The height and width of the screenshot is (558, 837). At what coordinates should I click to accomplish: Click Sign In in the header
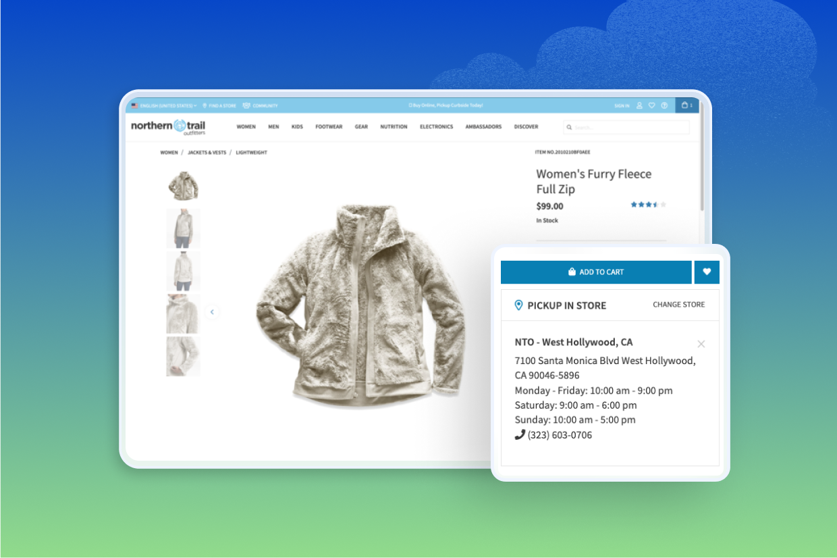tap(622, 106)
